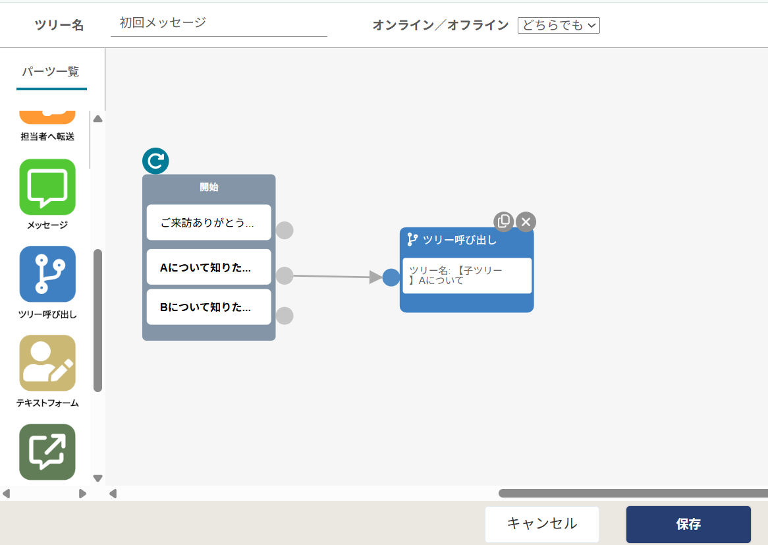Click the キャンセル button
768x545 pixels.
click(x=541, y=524)
